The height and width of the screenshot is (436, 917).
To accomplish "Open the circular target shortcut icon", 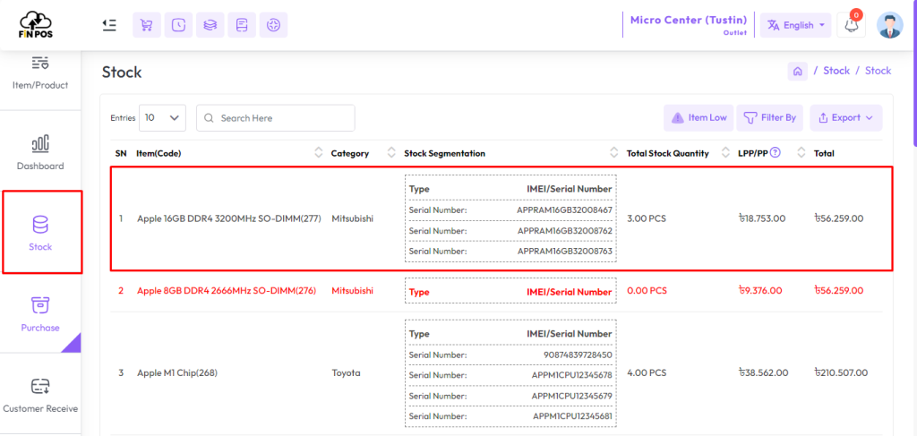I will [x=273, y=25].
